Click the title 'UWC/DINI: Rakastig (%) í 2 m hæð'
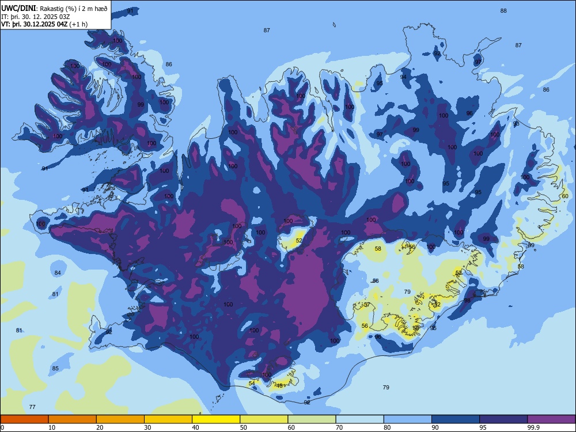This screenshot has width=576, height=432. [x=54, y=9]
